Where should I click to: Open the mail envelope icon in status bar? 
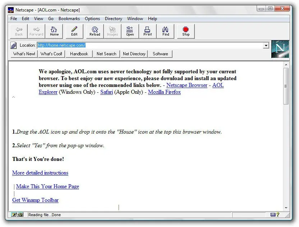click(273, 215)
